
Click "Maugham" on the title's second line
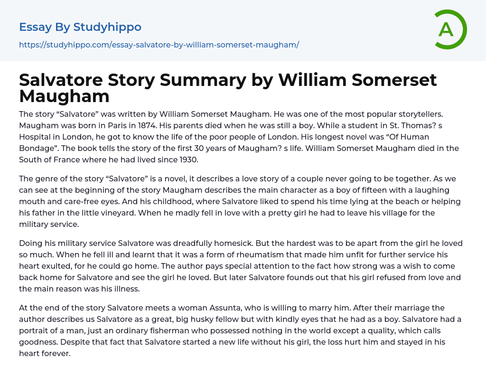click(x=64, y=96)
